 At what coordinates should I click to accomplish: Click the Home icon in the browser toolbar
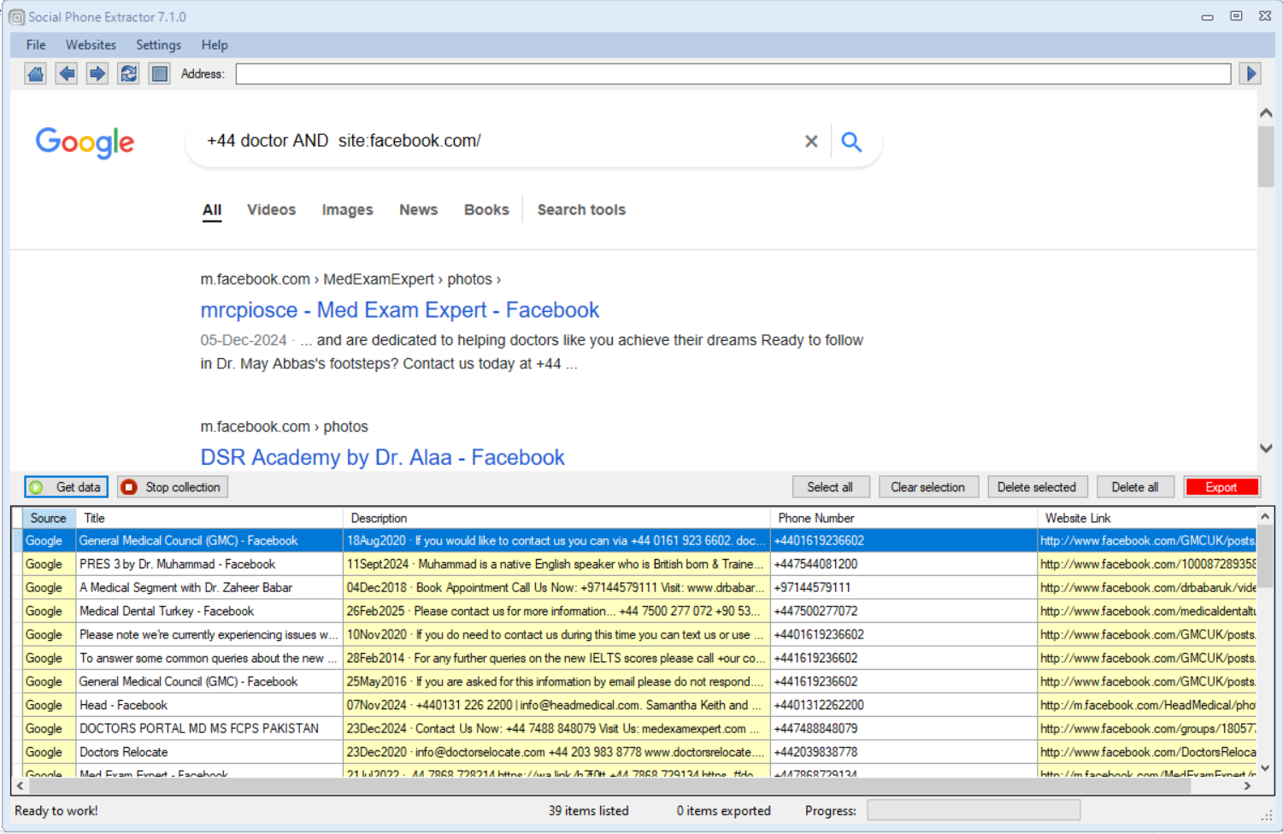(36, 74)
